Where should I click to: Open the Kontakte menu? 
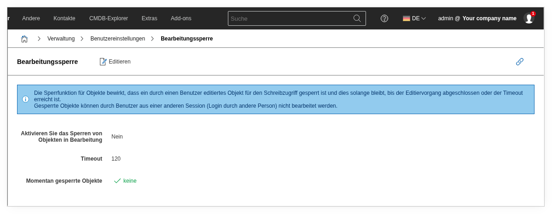[64, 18]
